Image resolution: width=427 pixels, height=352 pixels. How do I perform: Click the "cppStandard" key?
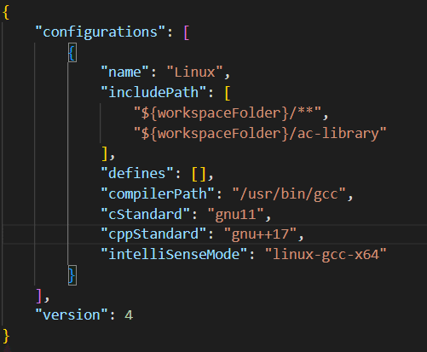coord(153,234)
